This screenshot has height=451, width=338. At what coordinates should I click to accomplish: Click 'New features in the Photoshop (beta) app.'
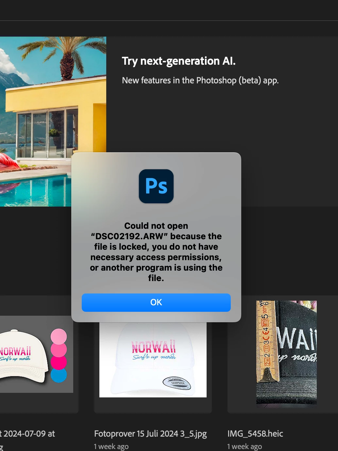point(200,80)
